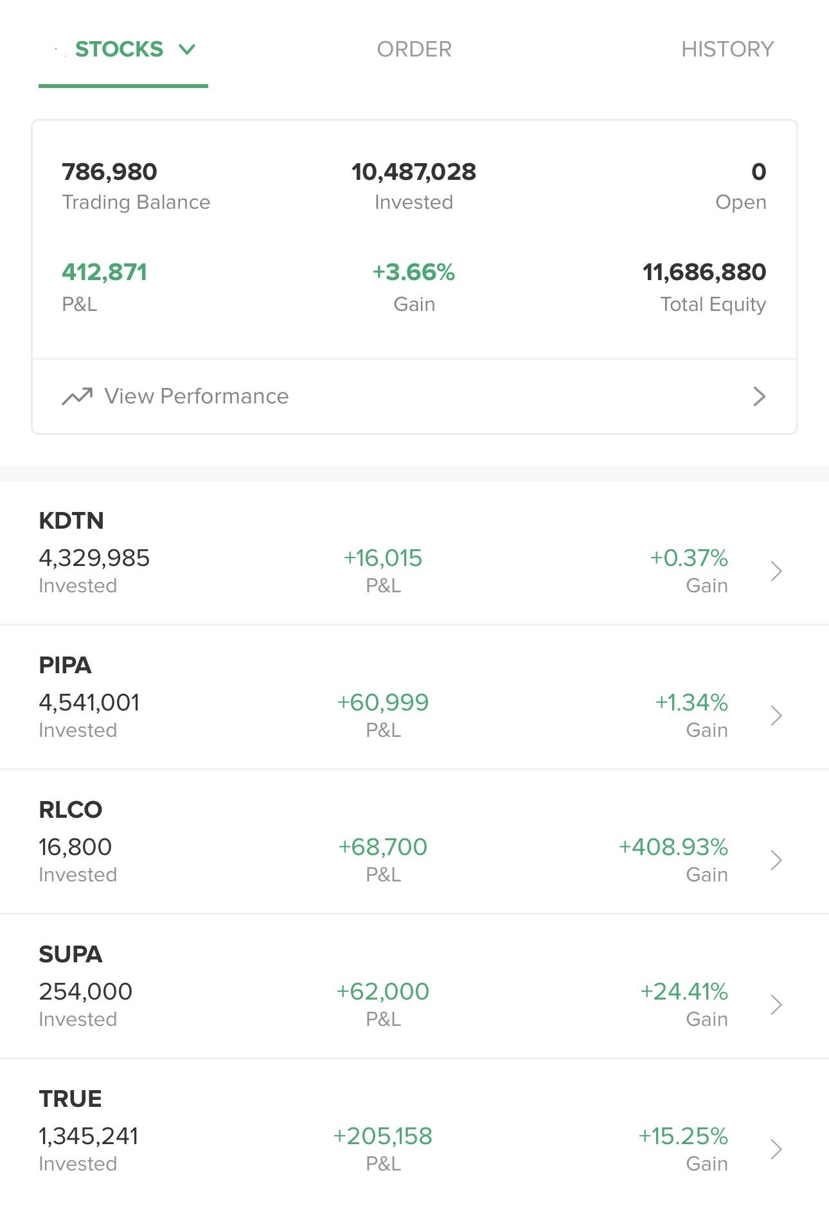Click the 786,980 Trading Balance value
Viewport: 829px width, 1209px height.
tap(109, 172)
